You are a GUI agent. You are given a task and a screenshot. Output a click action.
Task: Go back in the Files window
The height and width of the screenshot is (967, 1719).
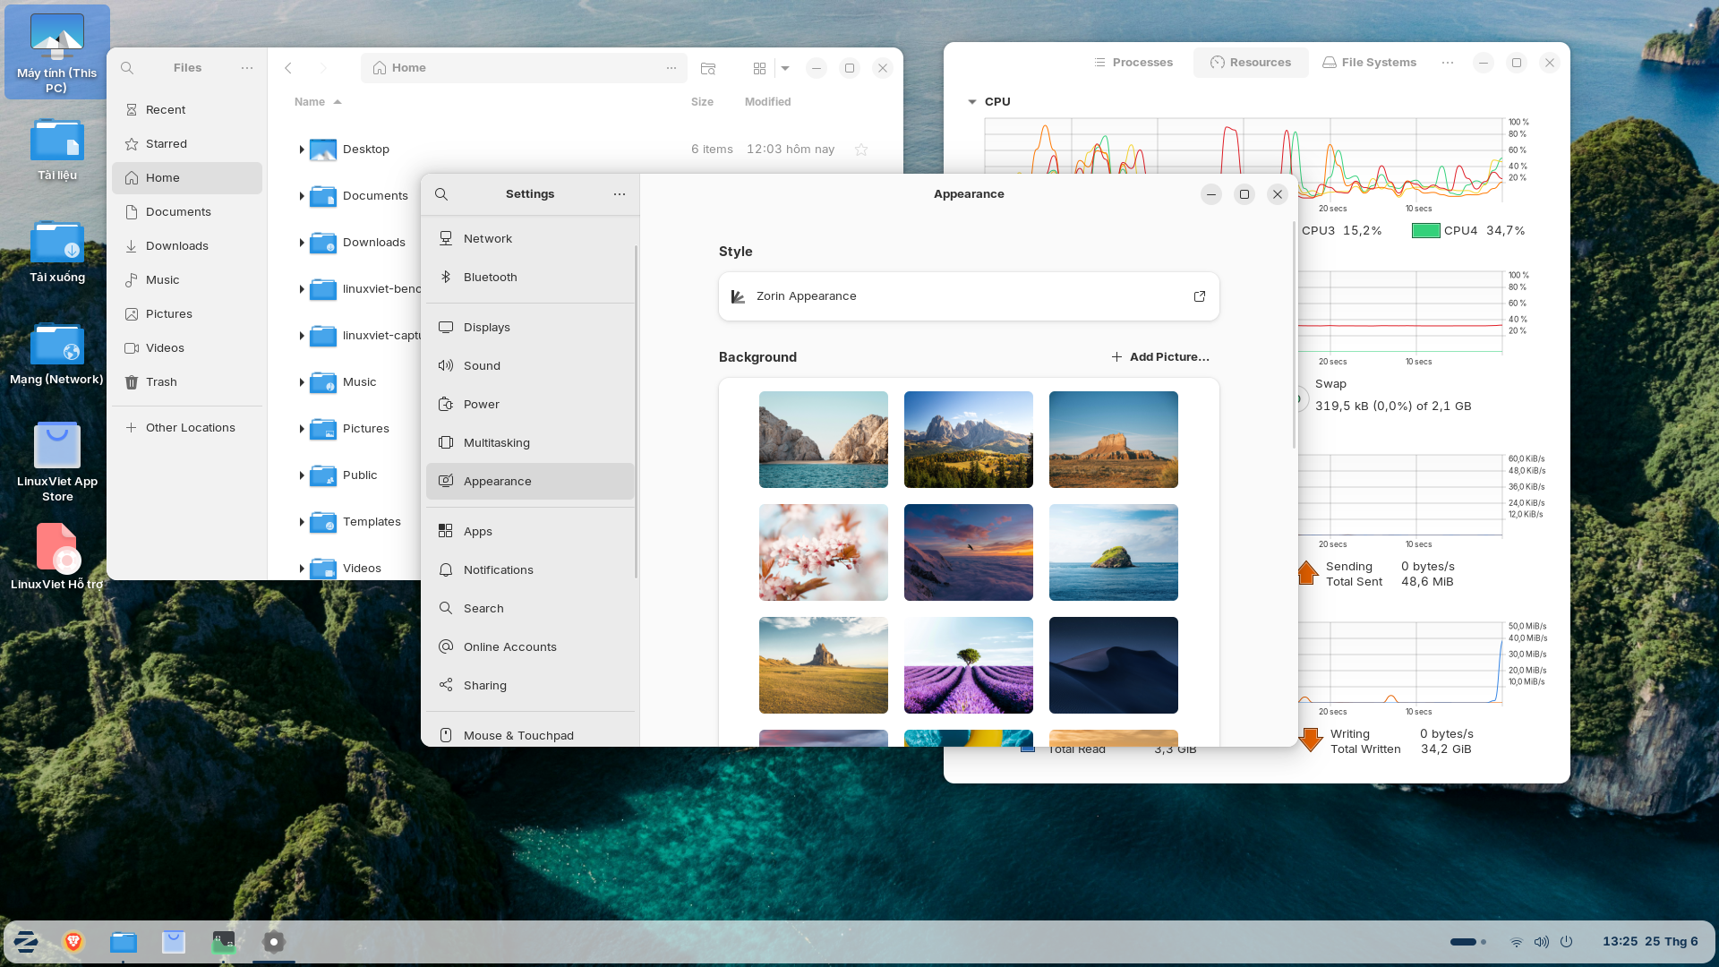(x=288, y=68)
